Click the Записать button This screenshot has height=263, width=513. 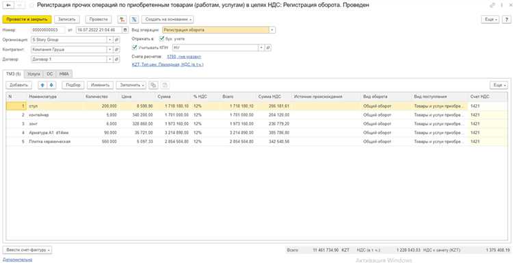pyautogui.click(x=67, y=19)
